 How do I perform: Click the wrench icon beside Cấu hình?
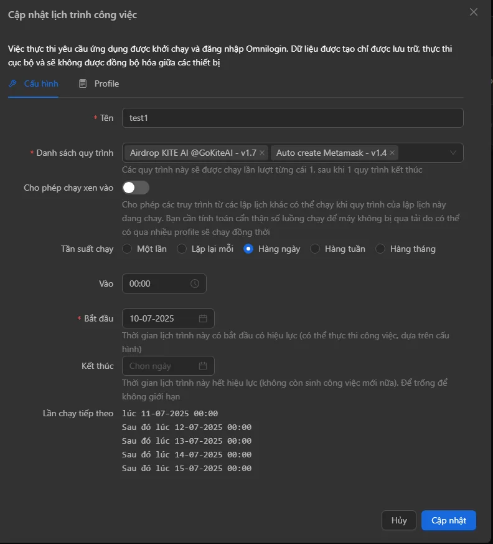pos(13,84)
